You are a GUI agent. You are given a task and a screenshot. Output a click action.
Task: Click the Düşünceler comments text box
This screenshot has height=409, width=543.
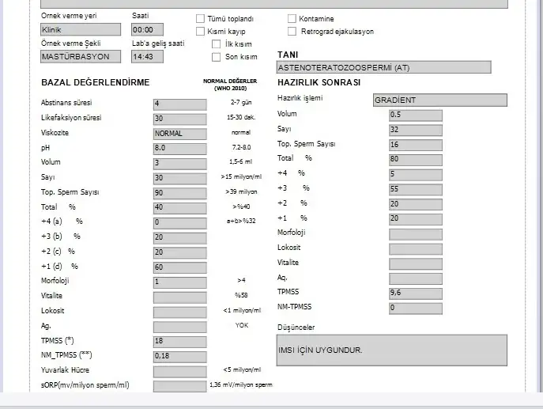[x=402, y=350]
